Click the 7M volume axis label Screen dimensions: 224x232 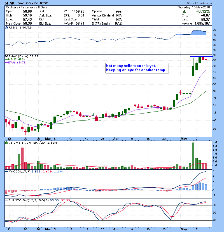[x=215, y=142]
